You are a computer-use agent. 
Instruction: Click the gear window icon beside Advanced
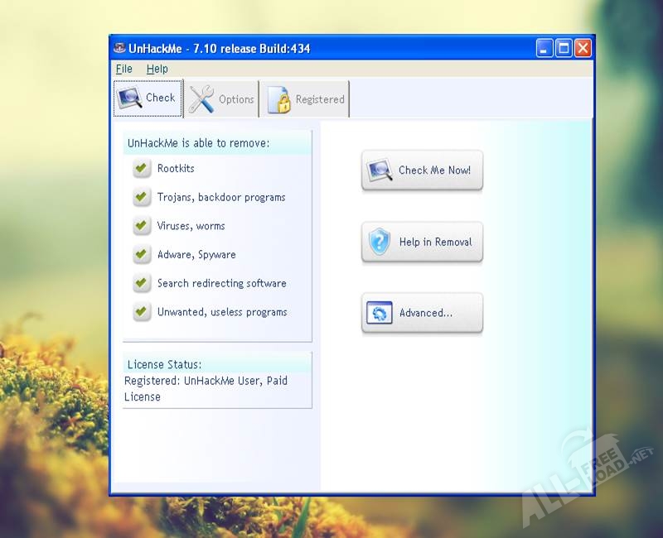pyautogui.click(x=380, y=314)
